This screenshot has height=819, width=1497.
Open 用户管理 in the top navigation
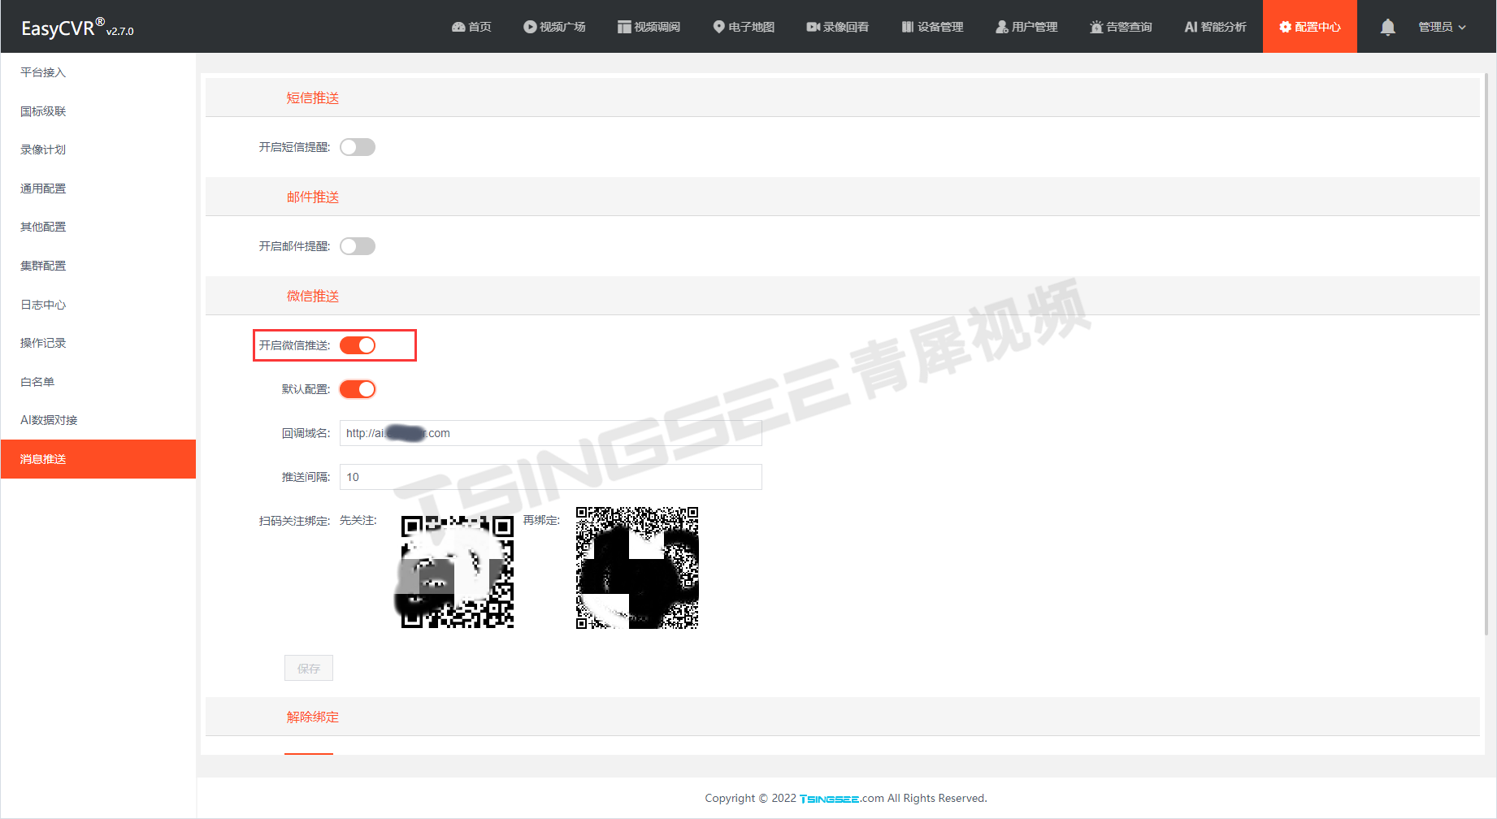[x=1026, y=27]
